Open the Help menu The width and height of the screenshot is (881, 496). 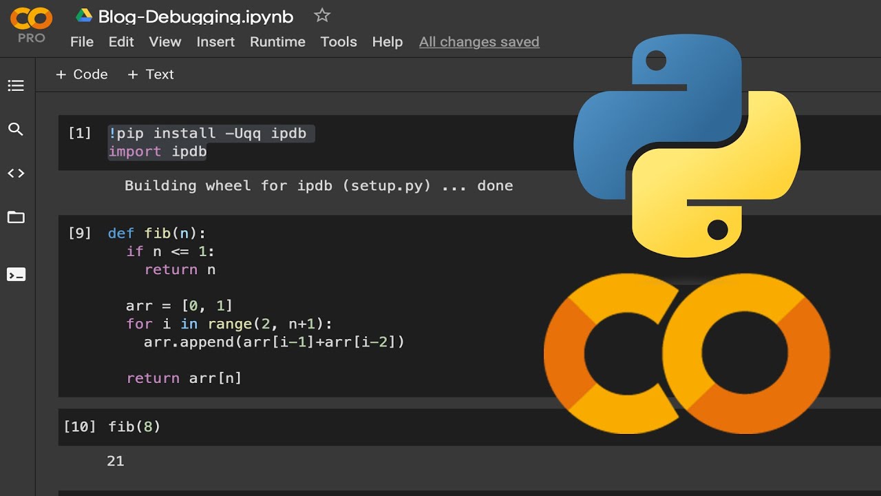388,41
